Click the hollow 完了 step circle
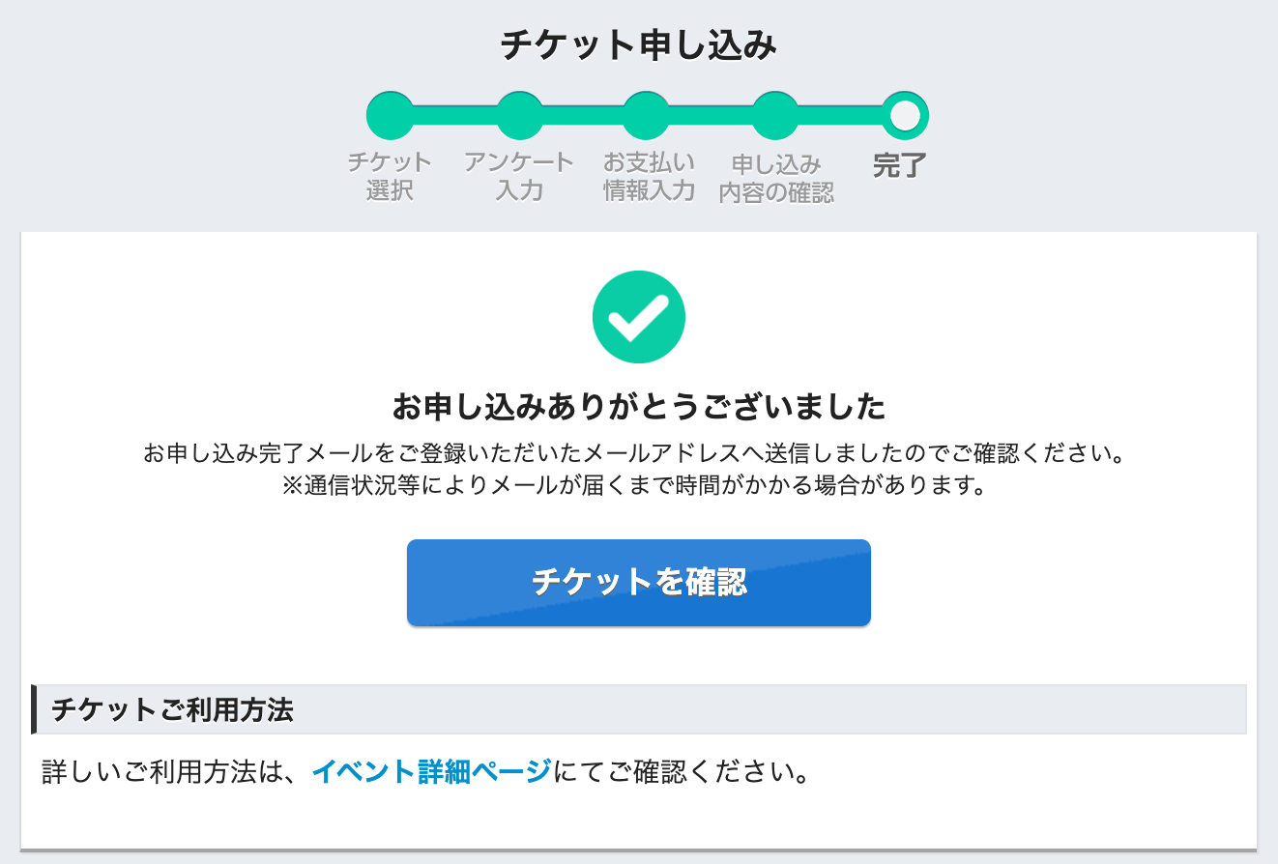The image size is (1278, 864). coord(905,116)
